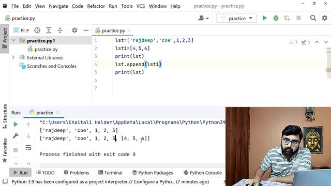Open the Tools menu

(127, 6)
